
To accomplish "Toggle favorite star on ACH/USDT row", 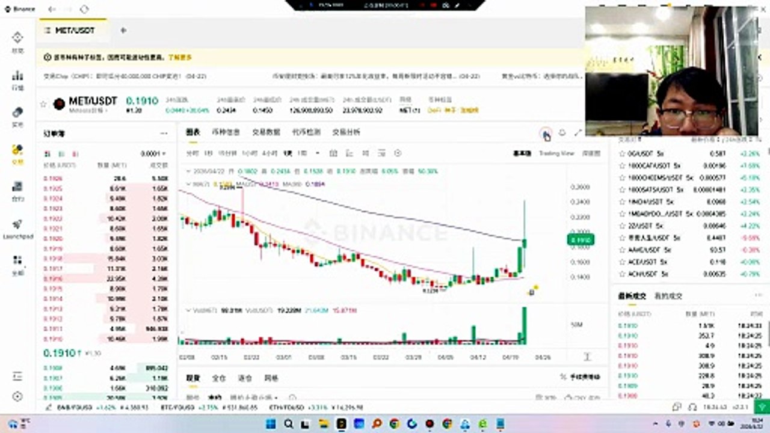I will click(622, 274).
